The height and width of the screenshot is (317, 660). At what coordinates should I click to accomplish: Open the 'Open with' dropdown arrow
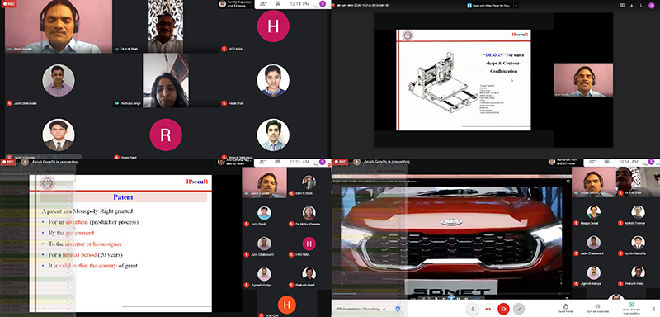point(516,6)
